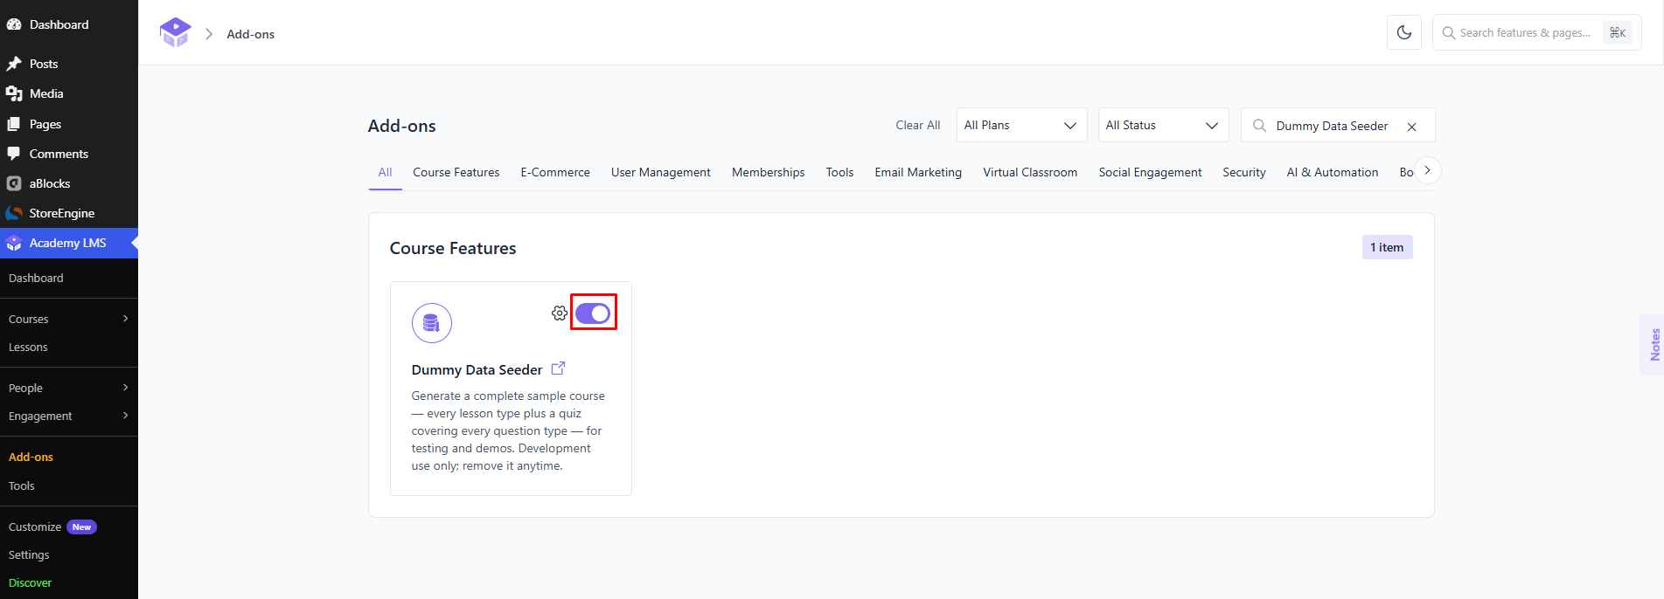Switch to the Virtual Classroom tab

point(1030,172)
